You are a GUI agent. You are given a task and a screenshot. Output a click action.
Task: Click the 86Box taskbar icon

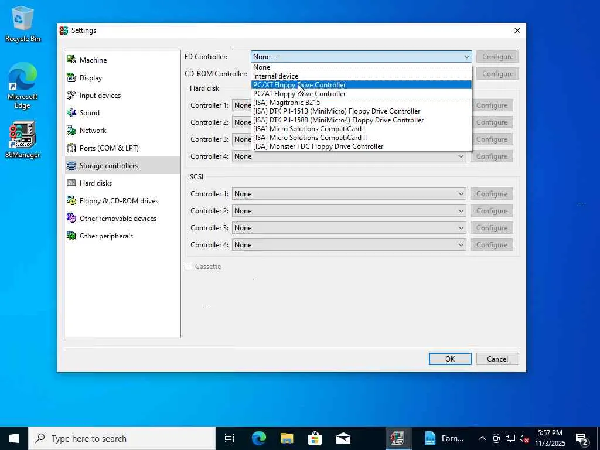[398, 438]
